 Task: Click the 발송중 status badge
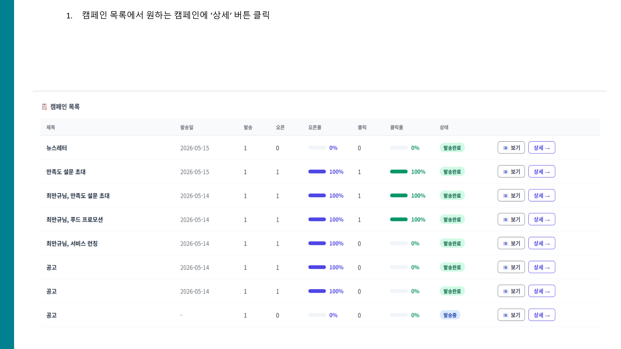coord(450,315)
